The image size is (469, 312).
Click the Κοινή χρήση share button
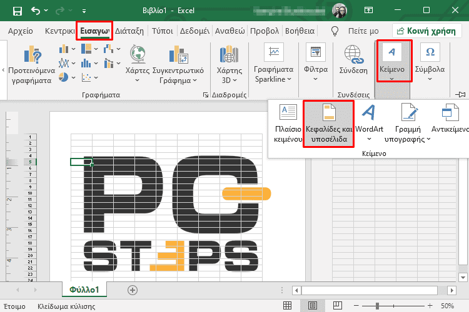426,31
